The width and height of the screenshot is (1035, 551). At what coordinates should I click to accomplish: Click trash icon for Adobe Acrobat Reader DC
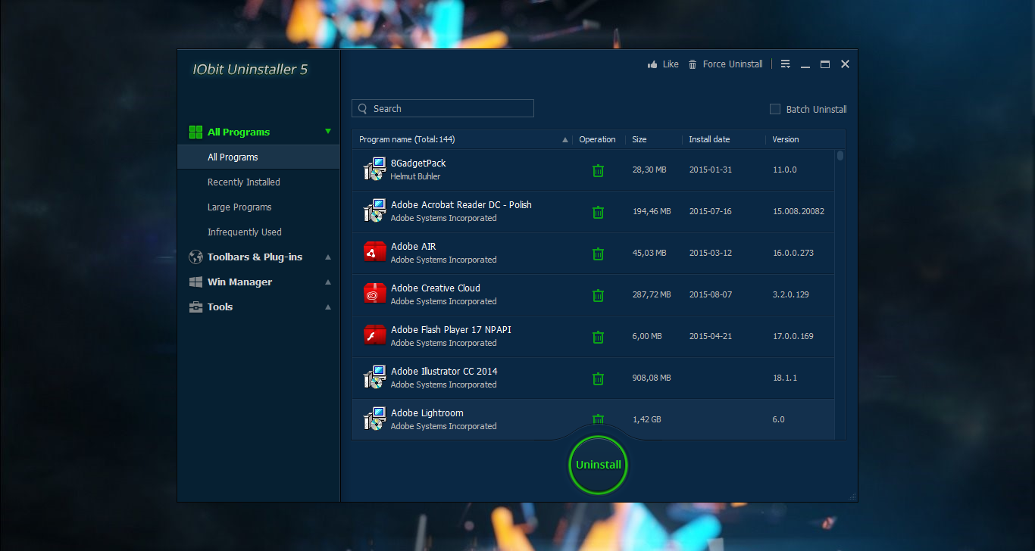(x=598, y=212)
